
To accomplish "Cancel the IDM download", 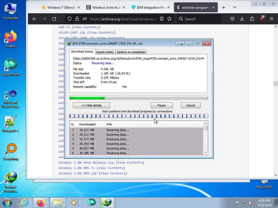I will coord(191,105).
